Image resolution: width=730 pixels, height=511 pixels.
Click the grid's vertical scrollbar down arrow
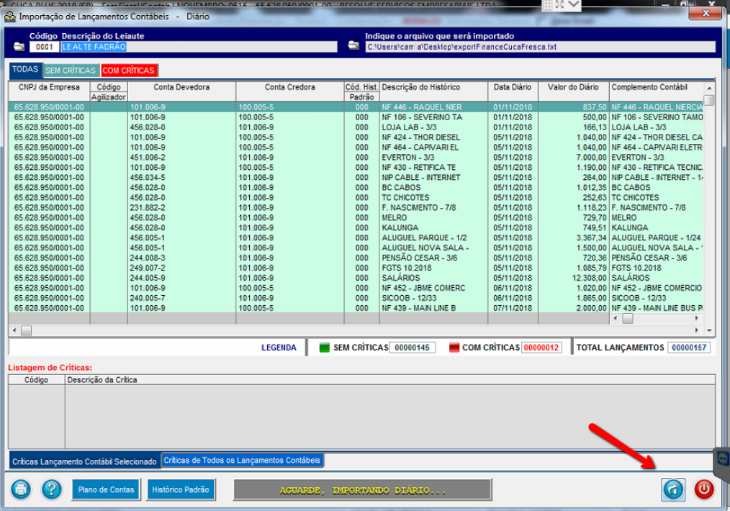click(x=710, y=330)
